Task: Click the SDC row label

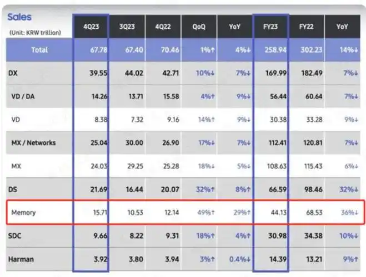Action: 16,235
